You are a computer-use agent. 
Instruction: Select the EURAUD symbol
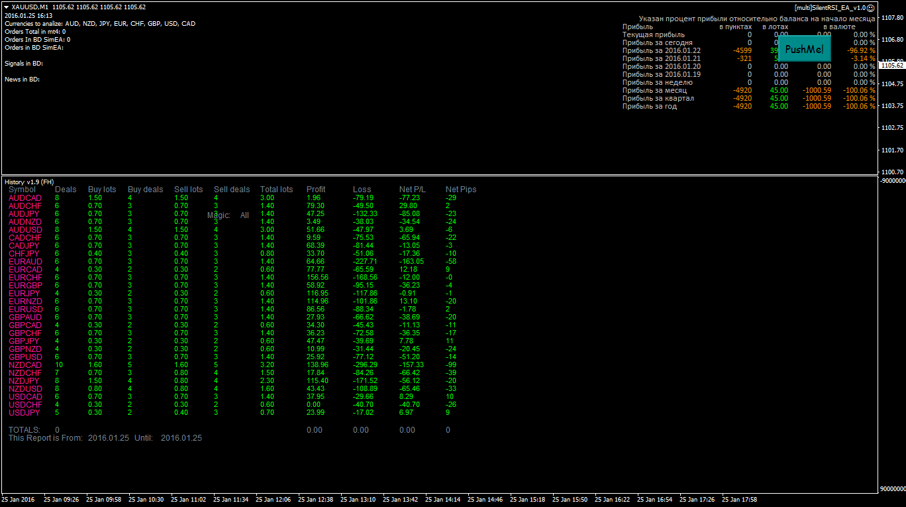[25, 261]
